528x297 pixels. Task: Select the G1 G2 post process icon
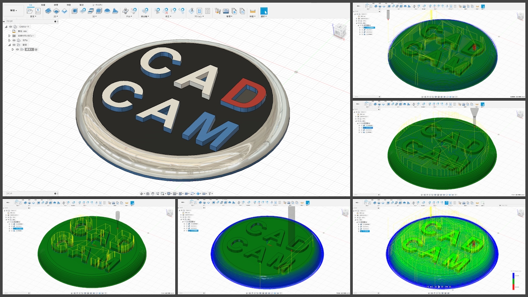[x=200, y=11]
